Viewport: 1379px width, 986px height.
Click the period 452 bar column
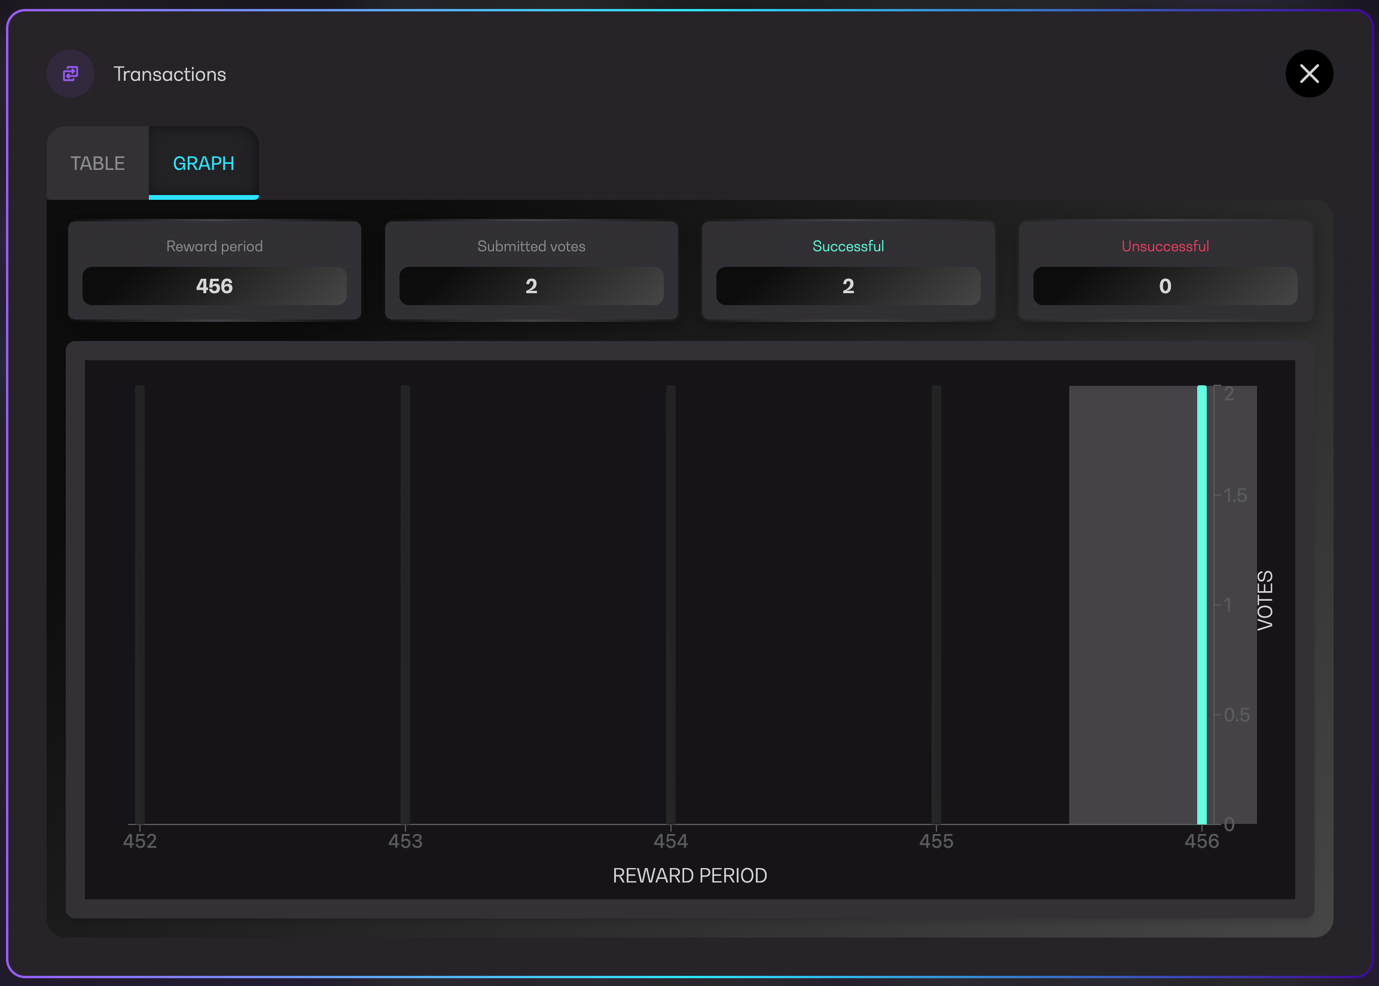[139, 604]
